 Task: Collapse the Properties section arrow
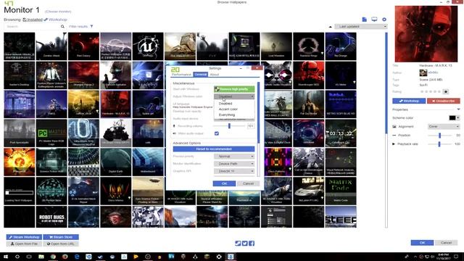458,109
